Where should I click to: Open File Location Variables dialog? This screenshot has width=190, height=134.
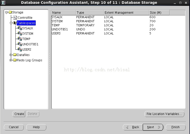point(164,114)
